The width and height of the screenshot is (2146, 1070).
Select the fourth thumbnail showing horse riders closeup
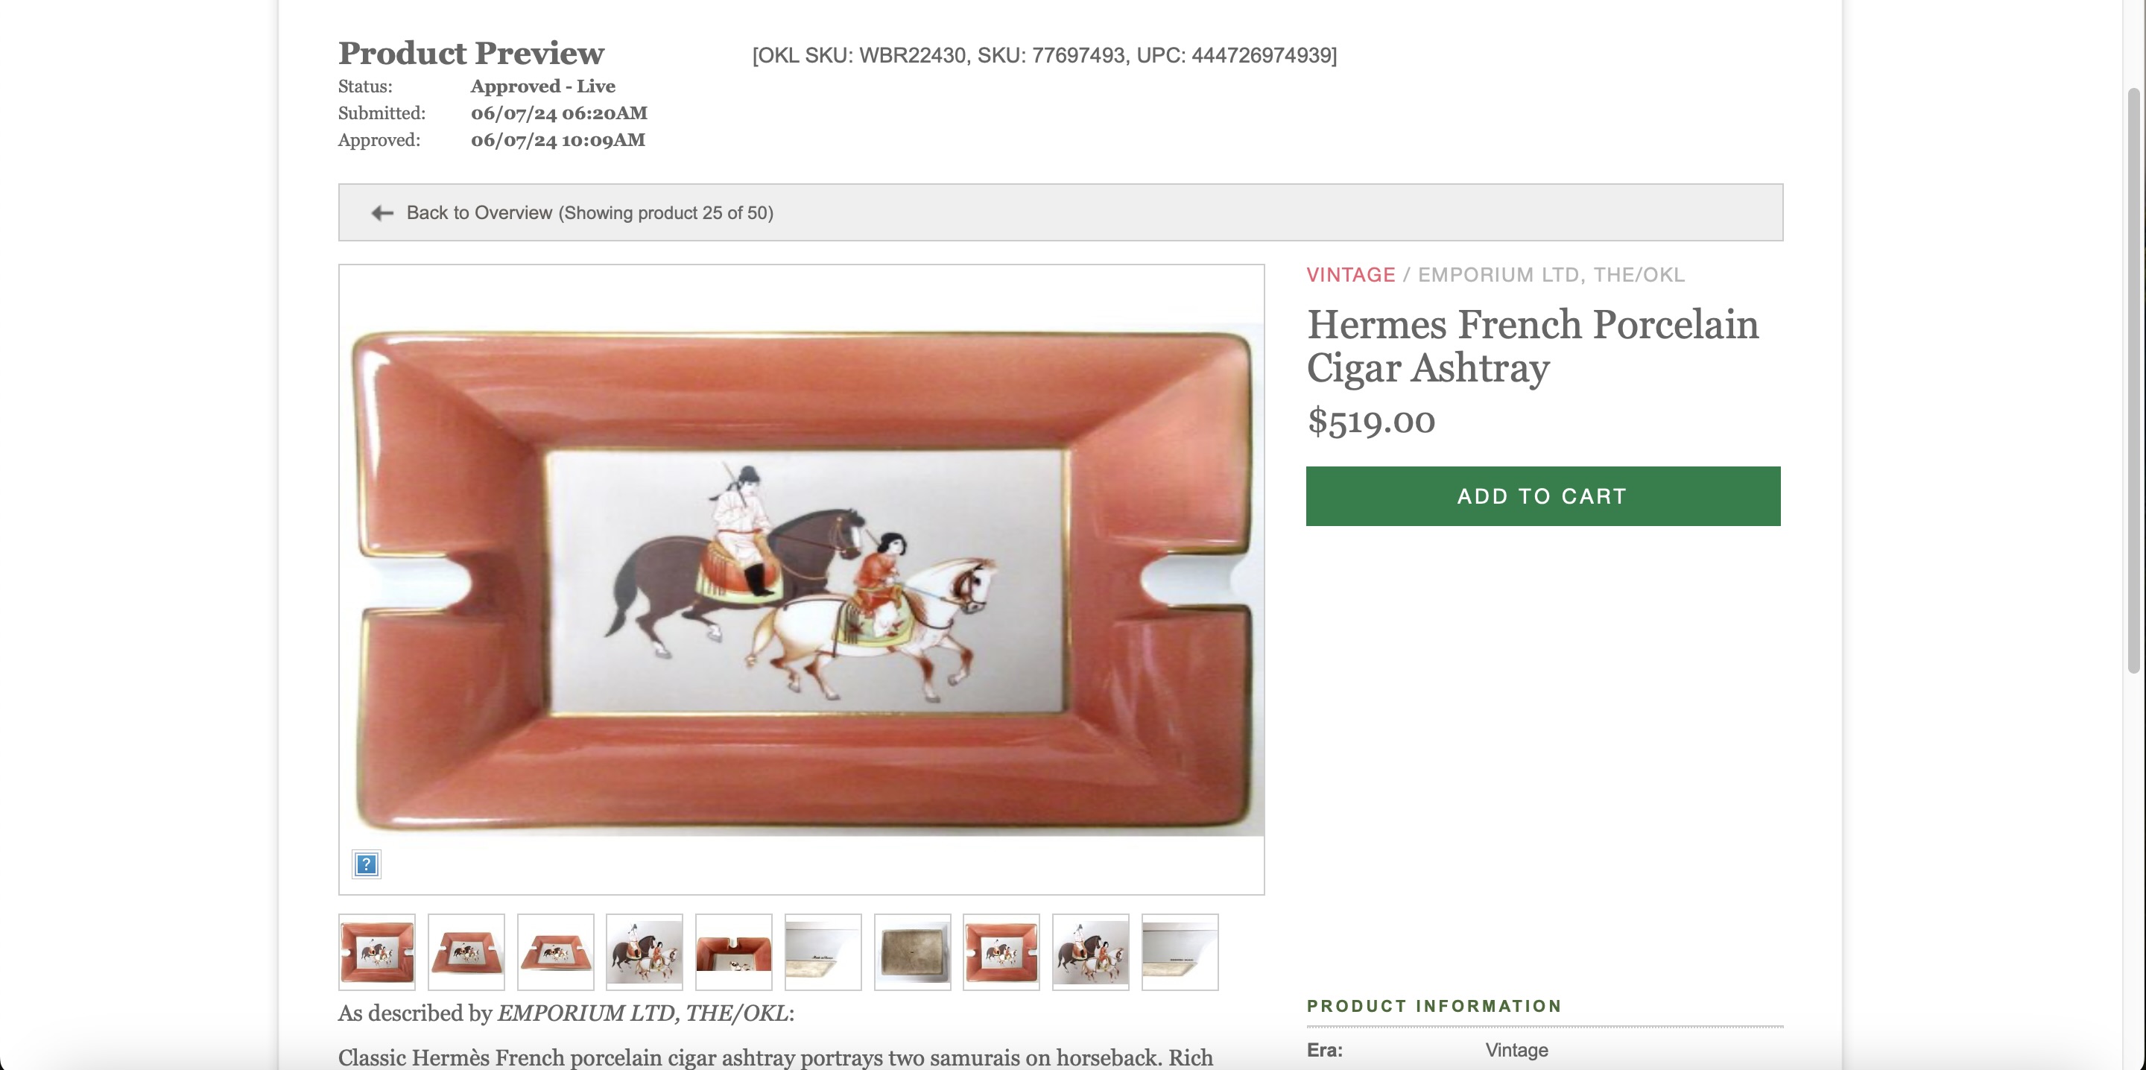click(645, 952)
